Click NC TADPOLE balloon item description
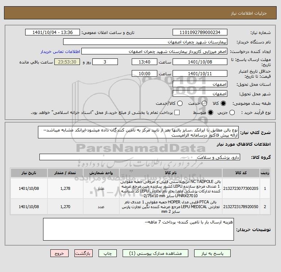 pos(171,189)
